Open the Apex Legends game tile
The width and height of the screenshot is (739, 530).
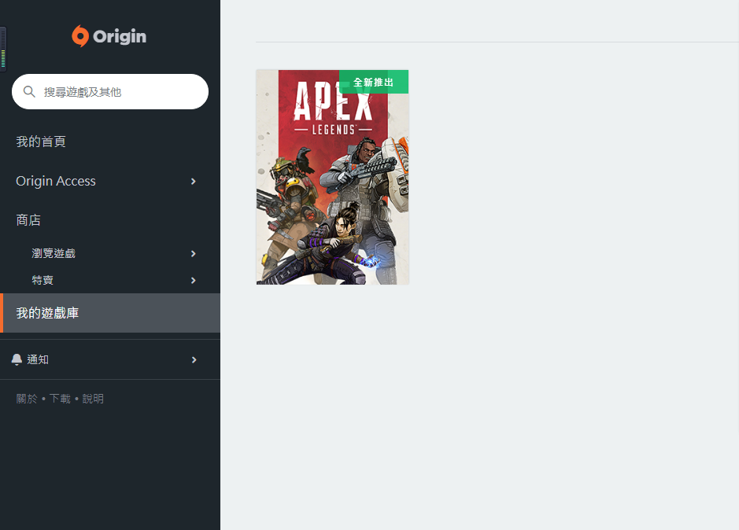click(x=332, y=177)
